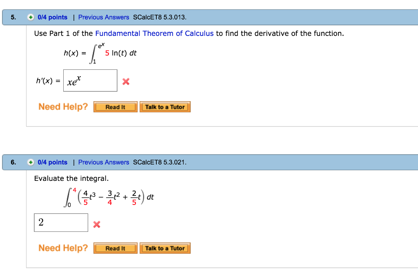Click the red X below the integral answer

[x=96, y=224]
